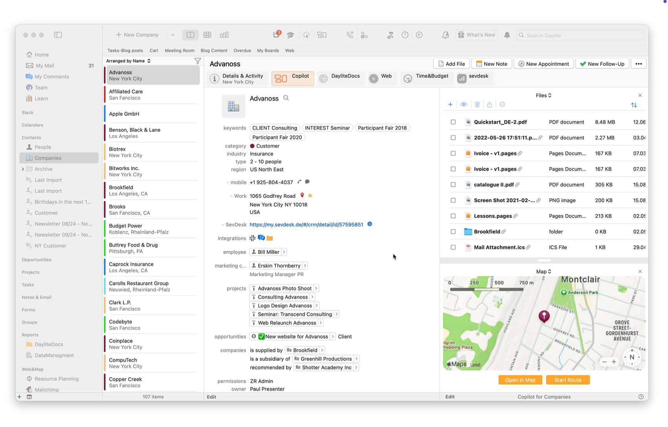668x427 pixels.
Task: Open the Arranged by Name sort dropdown
Action: coord(128,61)
